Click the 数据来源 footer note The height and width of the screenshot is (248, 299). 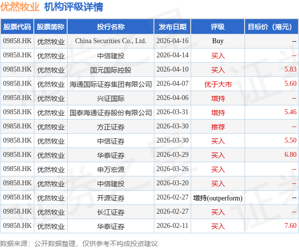[x=78, y=244]
